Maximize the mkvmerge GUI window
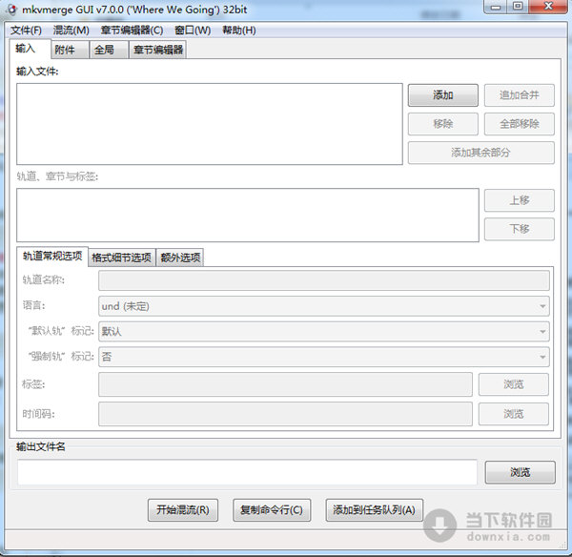Screen dimensions: 572x557 point(518,7)
